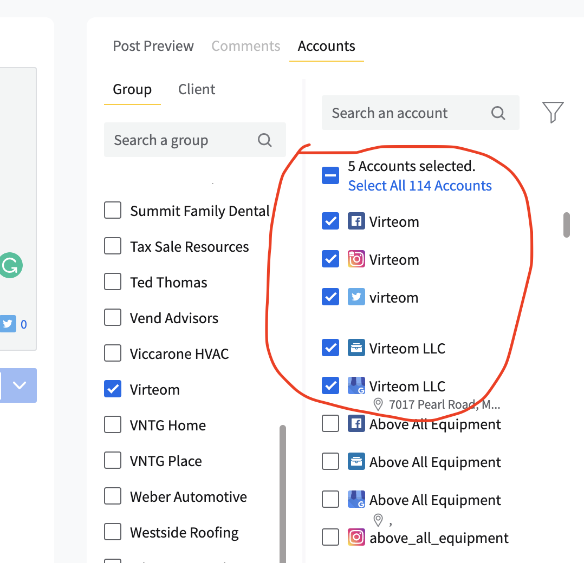Click the magnifier icon in group search

tap(264, 140)
